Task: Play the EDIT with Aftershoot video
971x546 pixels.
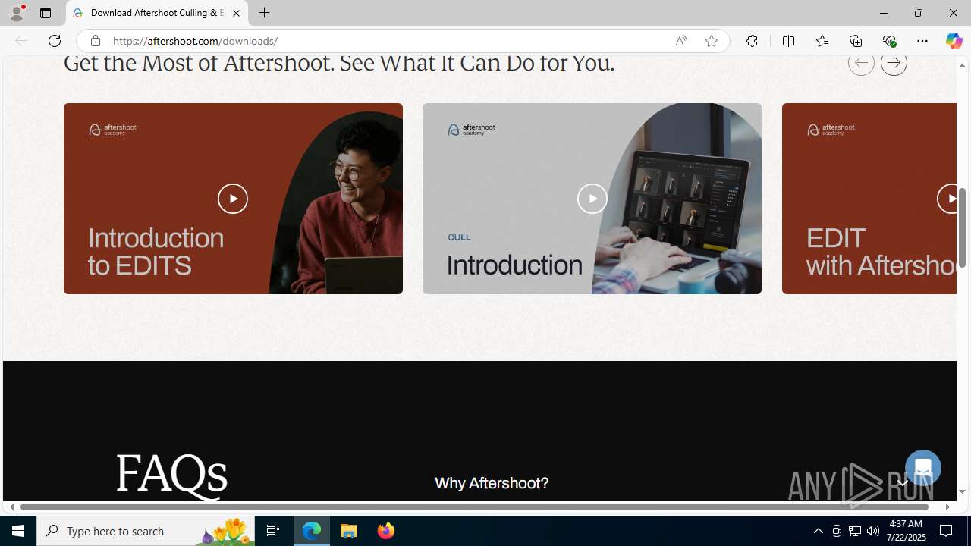Action: (x=948, y=199)
